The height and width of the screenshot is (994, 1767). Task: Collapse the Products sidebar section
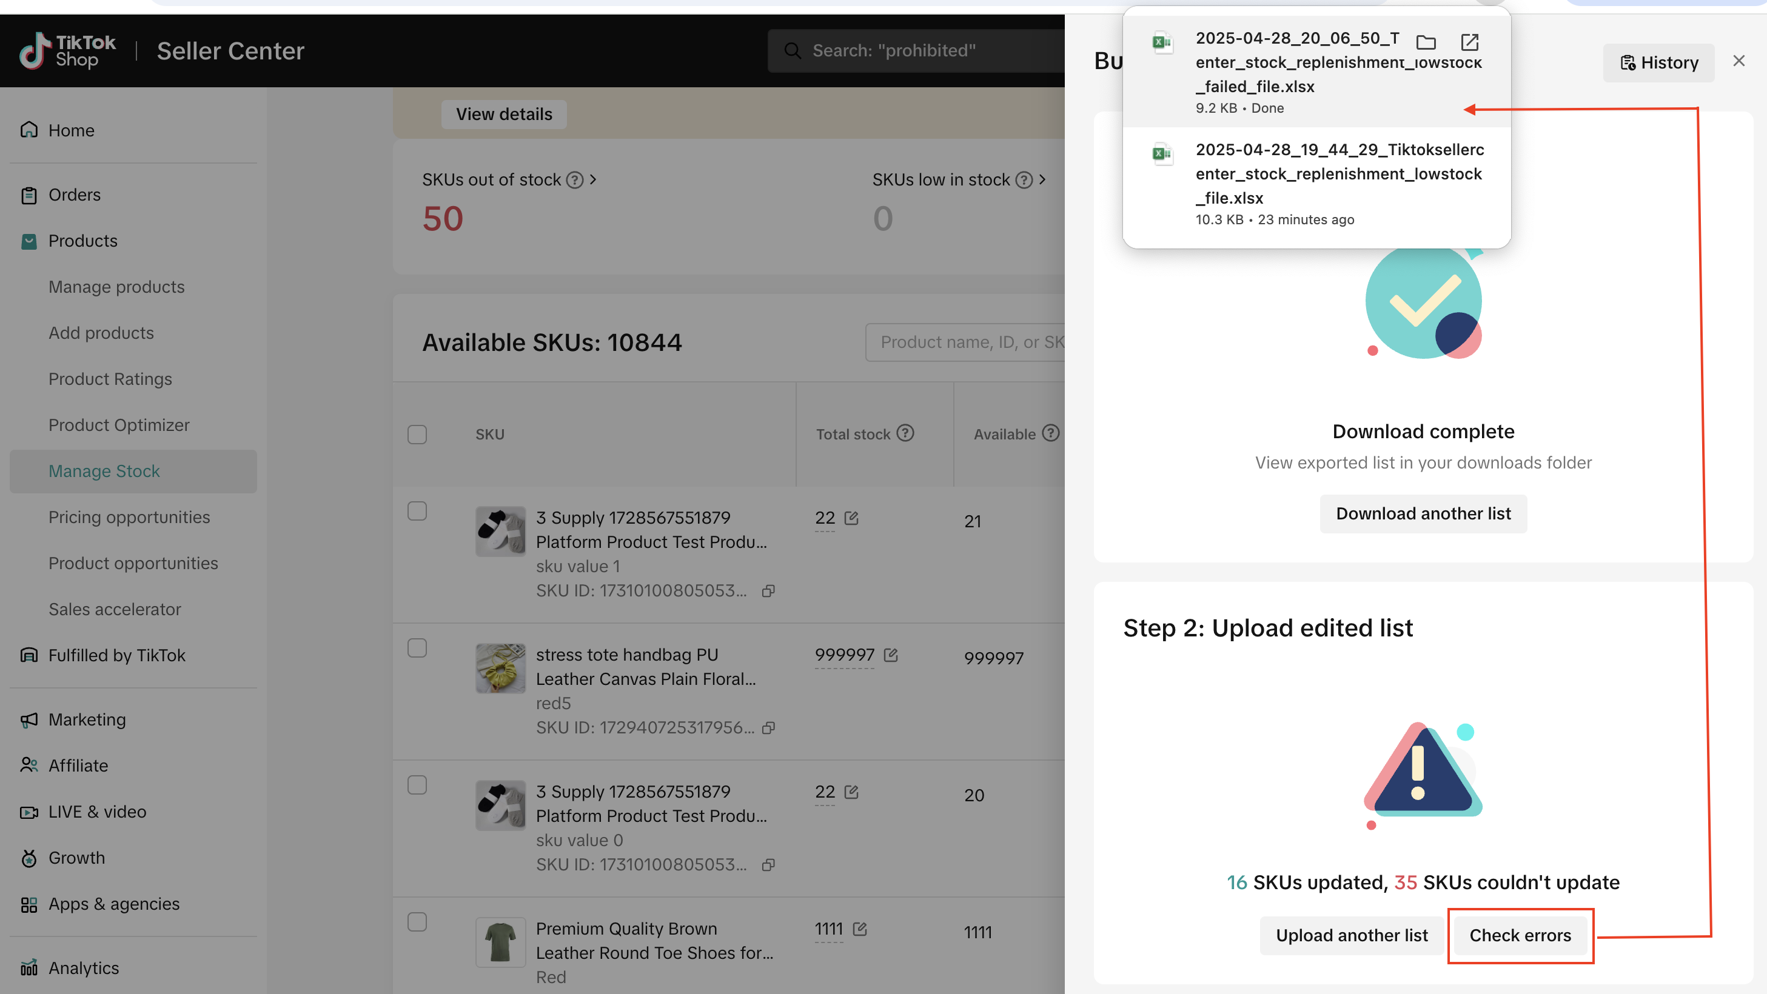click(82, 241)
